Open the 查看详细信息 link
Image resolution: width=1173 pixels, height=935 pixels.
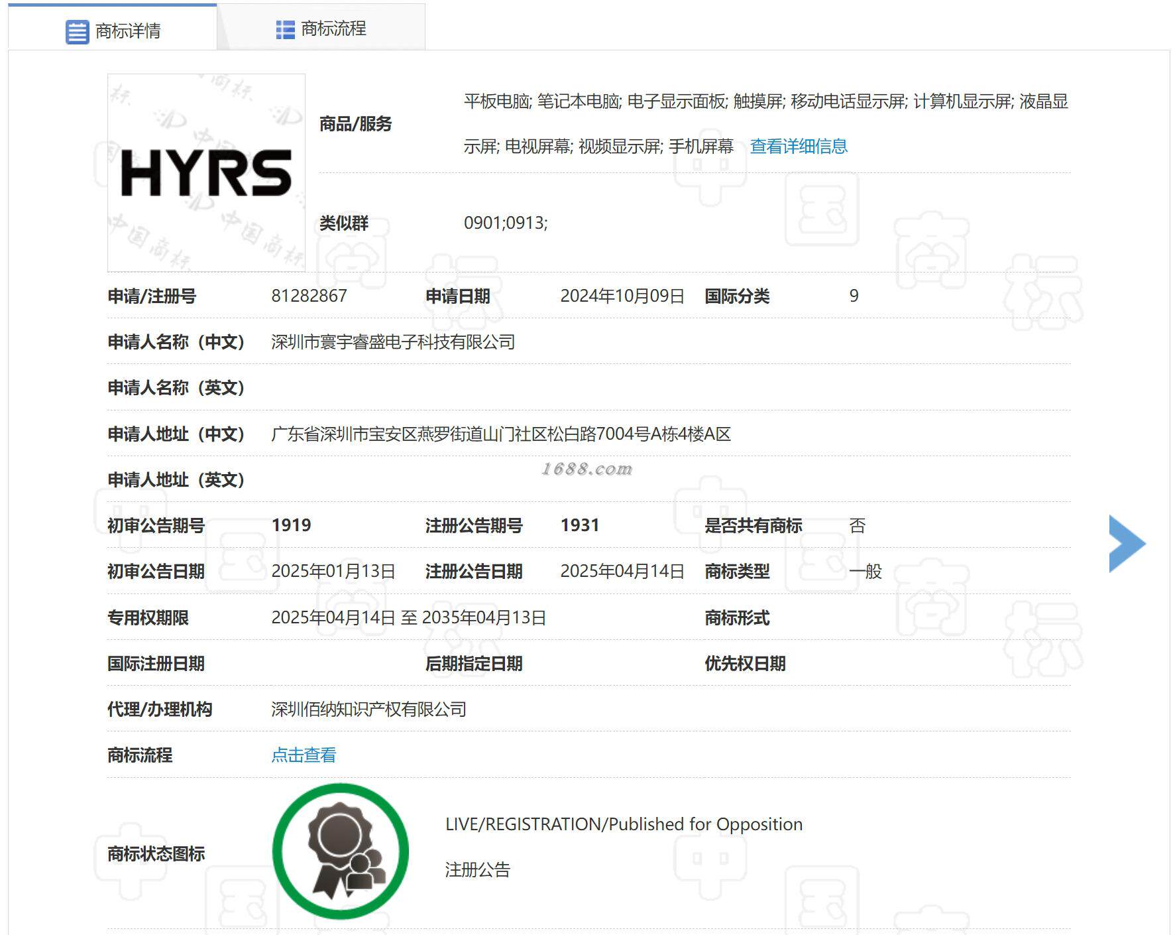799,146
